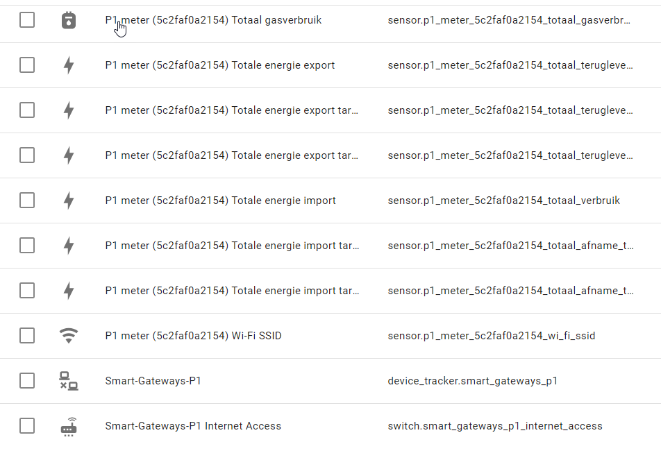Open the P1 meter Totale energie export entity
This screenshot has width=661, height=451.
pyautogui.click(x=219, y=65)
